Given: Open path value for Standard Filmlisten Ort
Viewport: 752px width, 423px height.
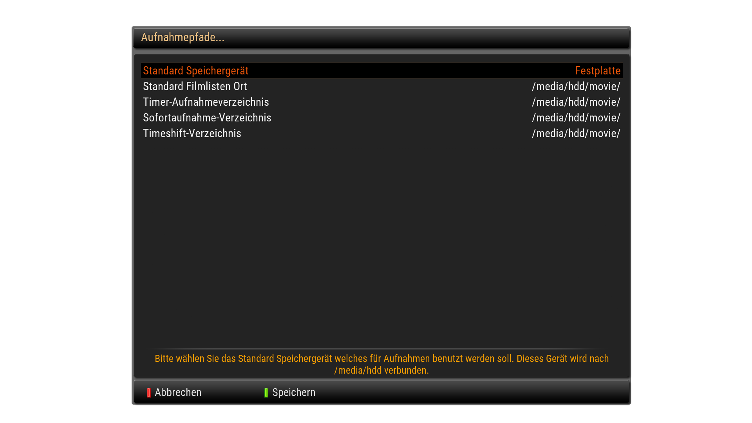Looking at the screenshot, I should coord(576,87).
